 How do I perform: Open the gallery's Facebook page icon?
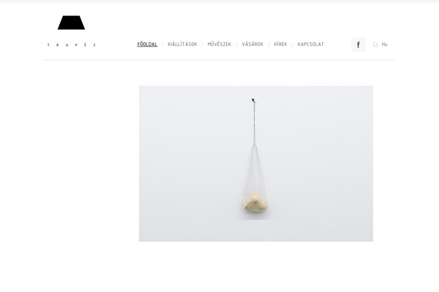click(358, 45)
